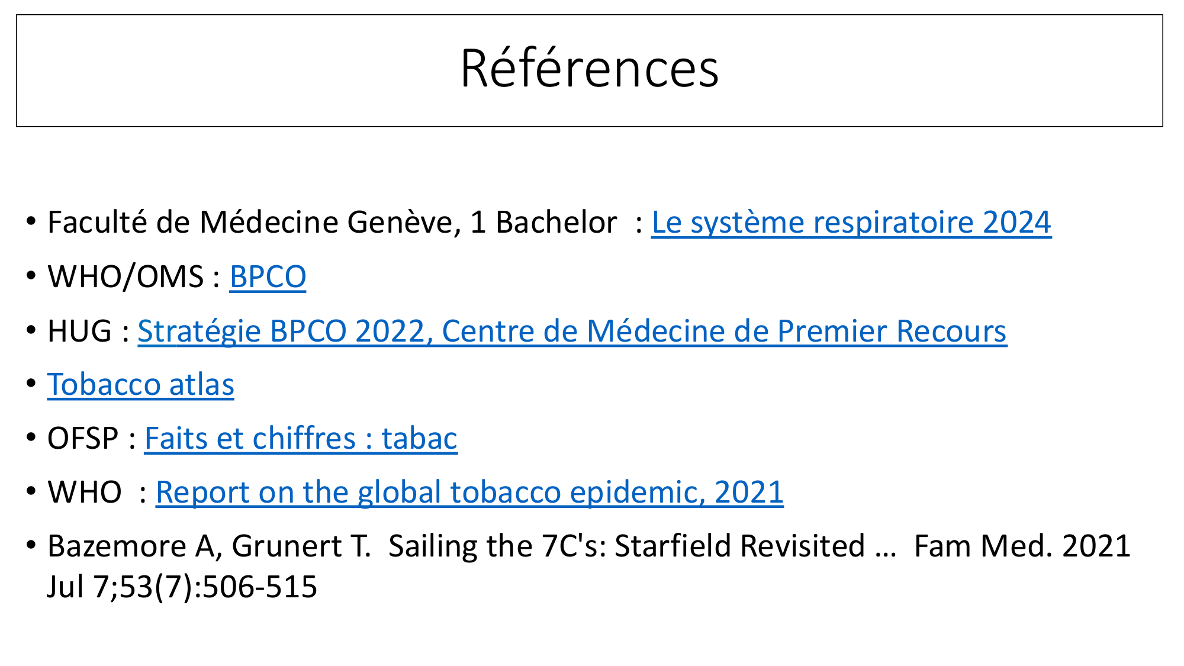Click the Jul 7;53(7):506-515 citation text
This screenshot has height=666, width=1184.
182,587
